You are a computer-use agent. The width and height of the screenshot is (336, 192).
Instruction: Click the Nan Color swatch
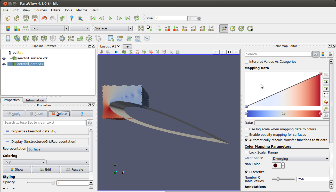tap(276, 165)
